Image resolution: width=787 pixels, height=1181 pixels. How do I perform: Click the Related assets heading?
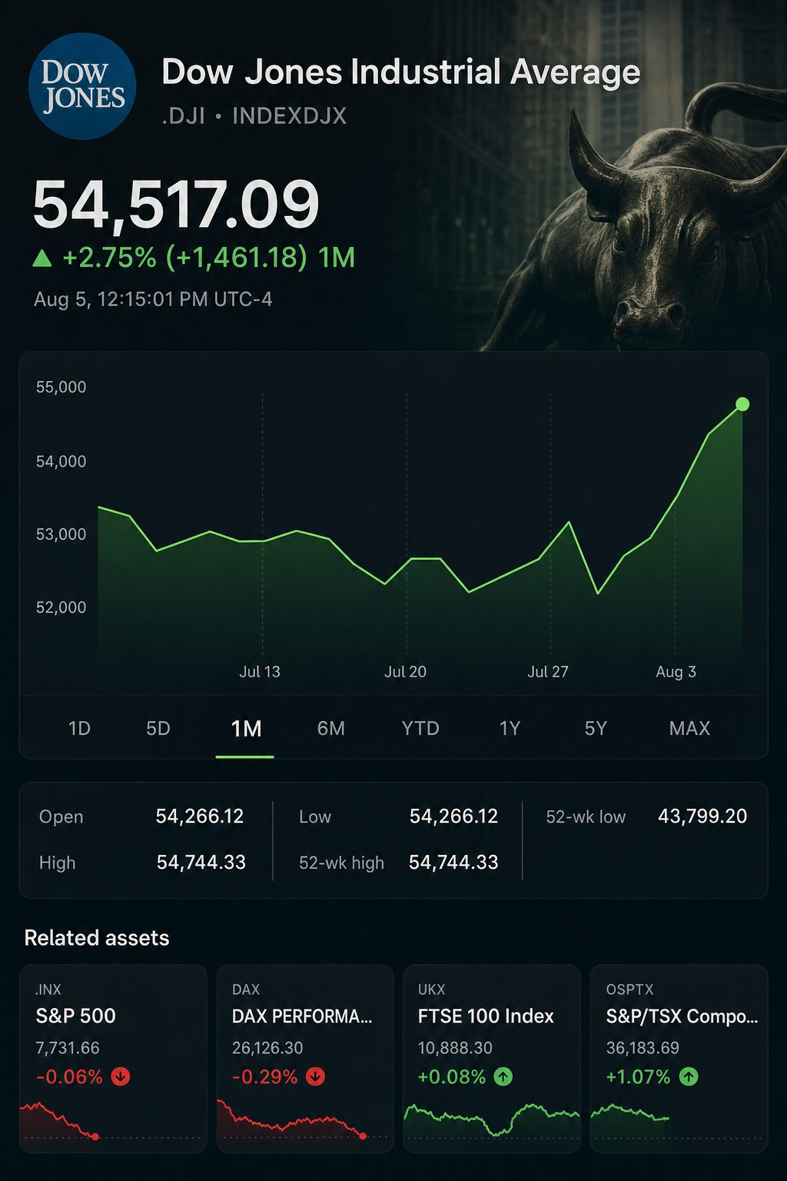pyautogui.click(x=97, y=938)
